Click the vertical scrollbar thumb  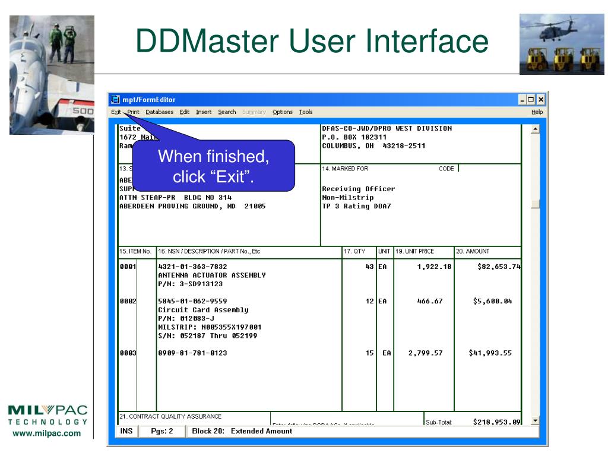535,204
